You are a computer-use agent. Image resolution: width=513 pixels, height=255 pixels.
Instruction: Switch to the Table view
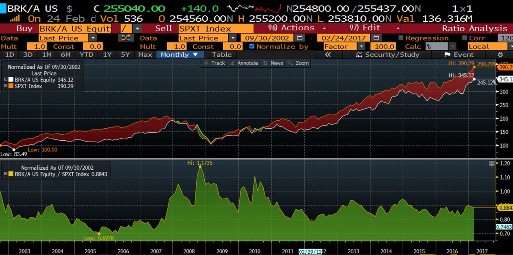(x=222, y=55)
